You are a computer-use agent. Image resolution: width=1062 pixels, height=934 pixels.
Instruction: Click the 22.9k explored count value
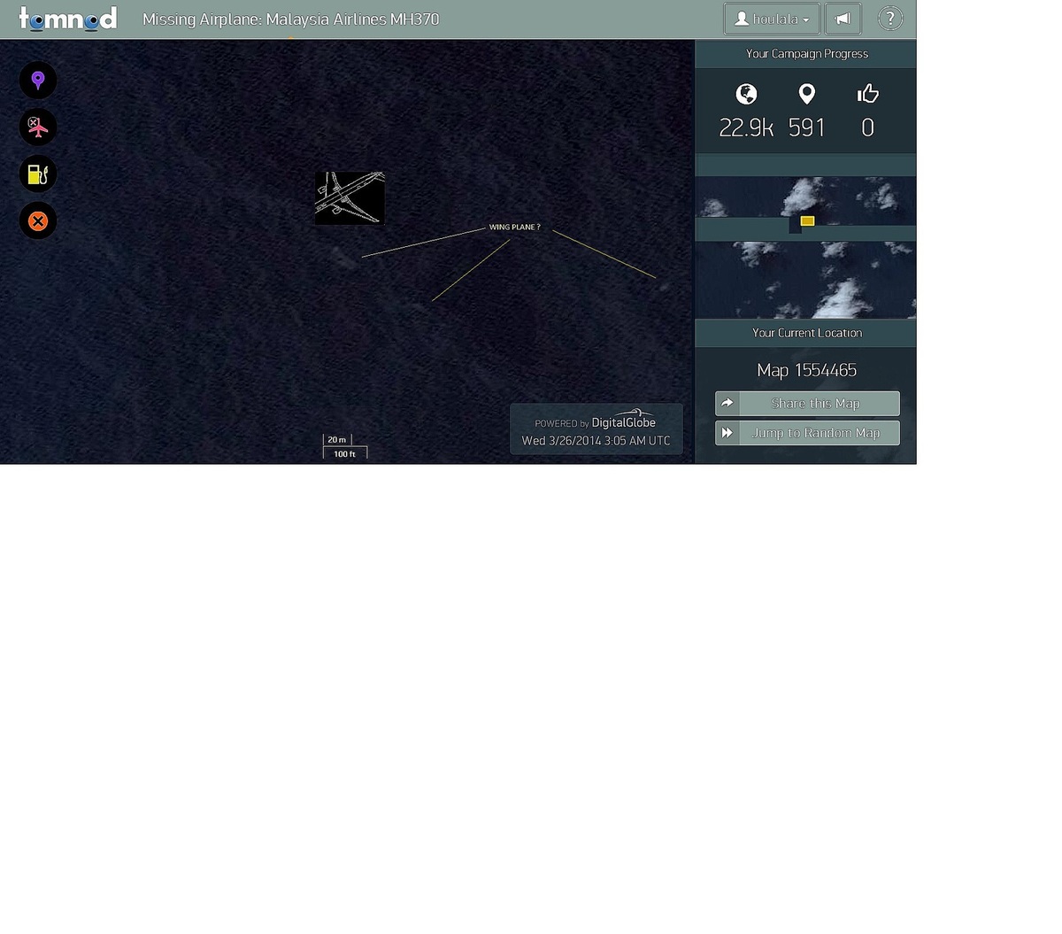pyautogui.click(x=746, y=128)
